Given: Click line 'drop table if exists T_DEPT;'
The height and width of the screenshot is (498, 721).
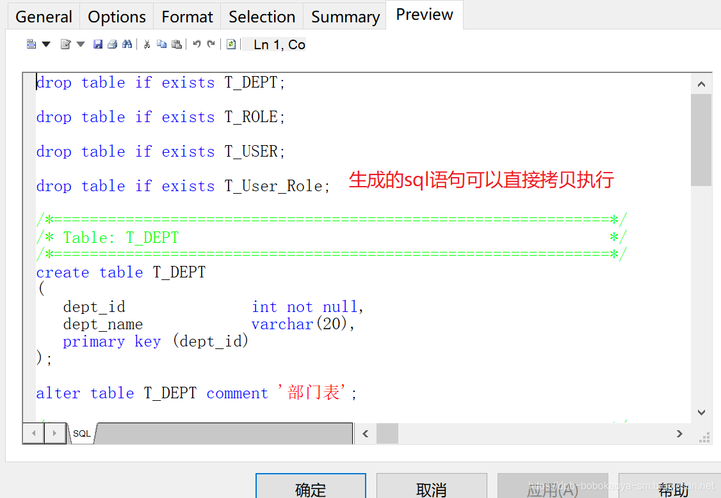Looking at the screenshot, I should (161, 82).
